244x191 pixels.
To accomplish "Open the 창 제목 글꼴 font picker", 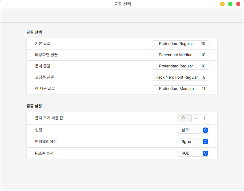I will click(180, 89).
